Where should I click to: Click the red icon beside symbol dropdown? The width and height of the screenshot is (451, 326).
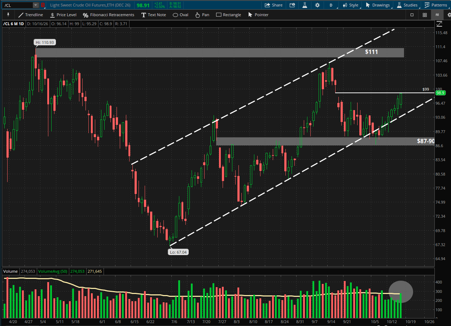tap(43, 5)
